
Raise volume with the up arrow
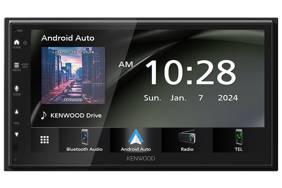[17, 112]
